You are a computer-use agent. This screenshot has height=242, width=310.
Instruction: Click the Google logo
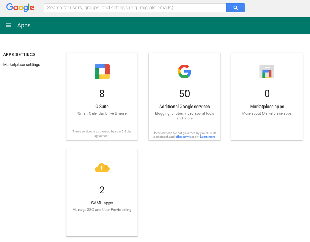coord(20,8)
